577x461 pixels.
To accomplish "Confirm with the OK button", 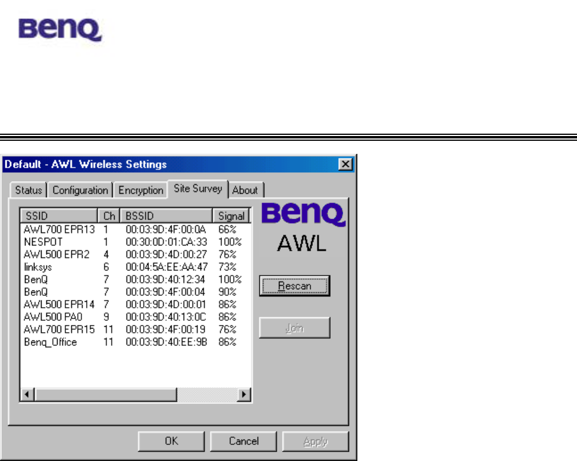I will [x=171, y=441].
